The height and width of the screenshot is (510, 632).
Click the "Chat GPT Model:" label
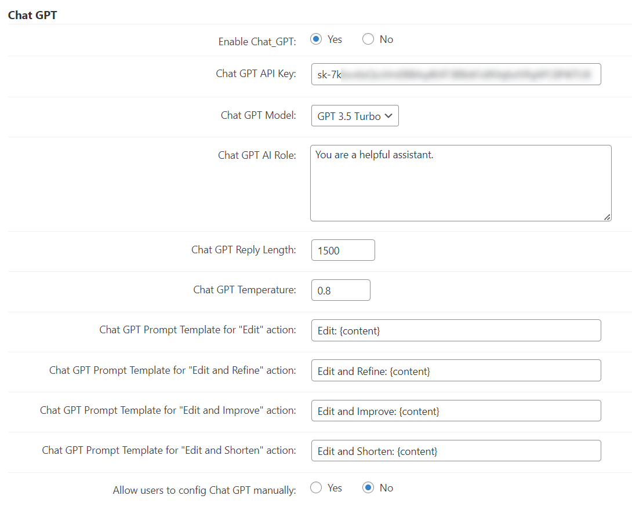(259, 115)
